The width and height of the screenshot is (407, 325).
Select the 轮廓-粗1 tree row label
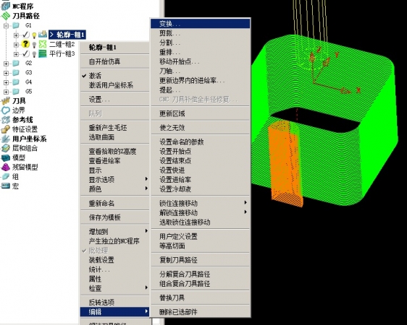coord(67,35)
